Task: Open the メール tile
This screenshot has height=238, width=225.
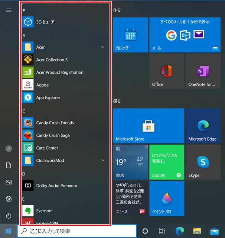Action: tap(185, 35)
